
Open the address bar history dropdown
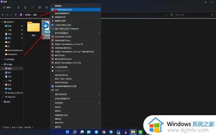(166, 15)
